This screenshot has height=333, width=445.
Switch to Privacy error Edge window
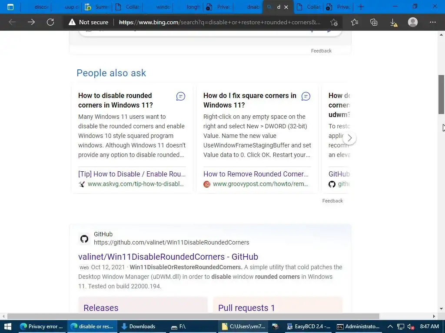coord(41,326)
